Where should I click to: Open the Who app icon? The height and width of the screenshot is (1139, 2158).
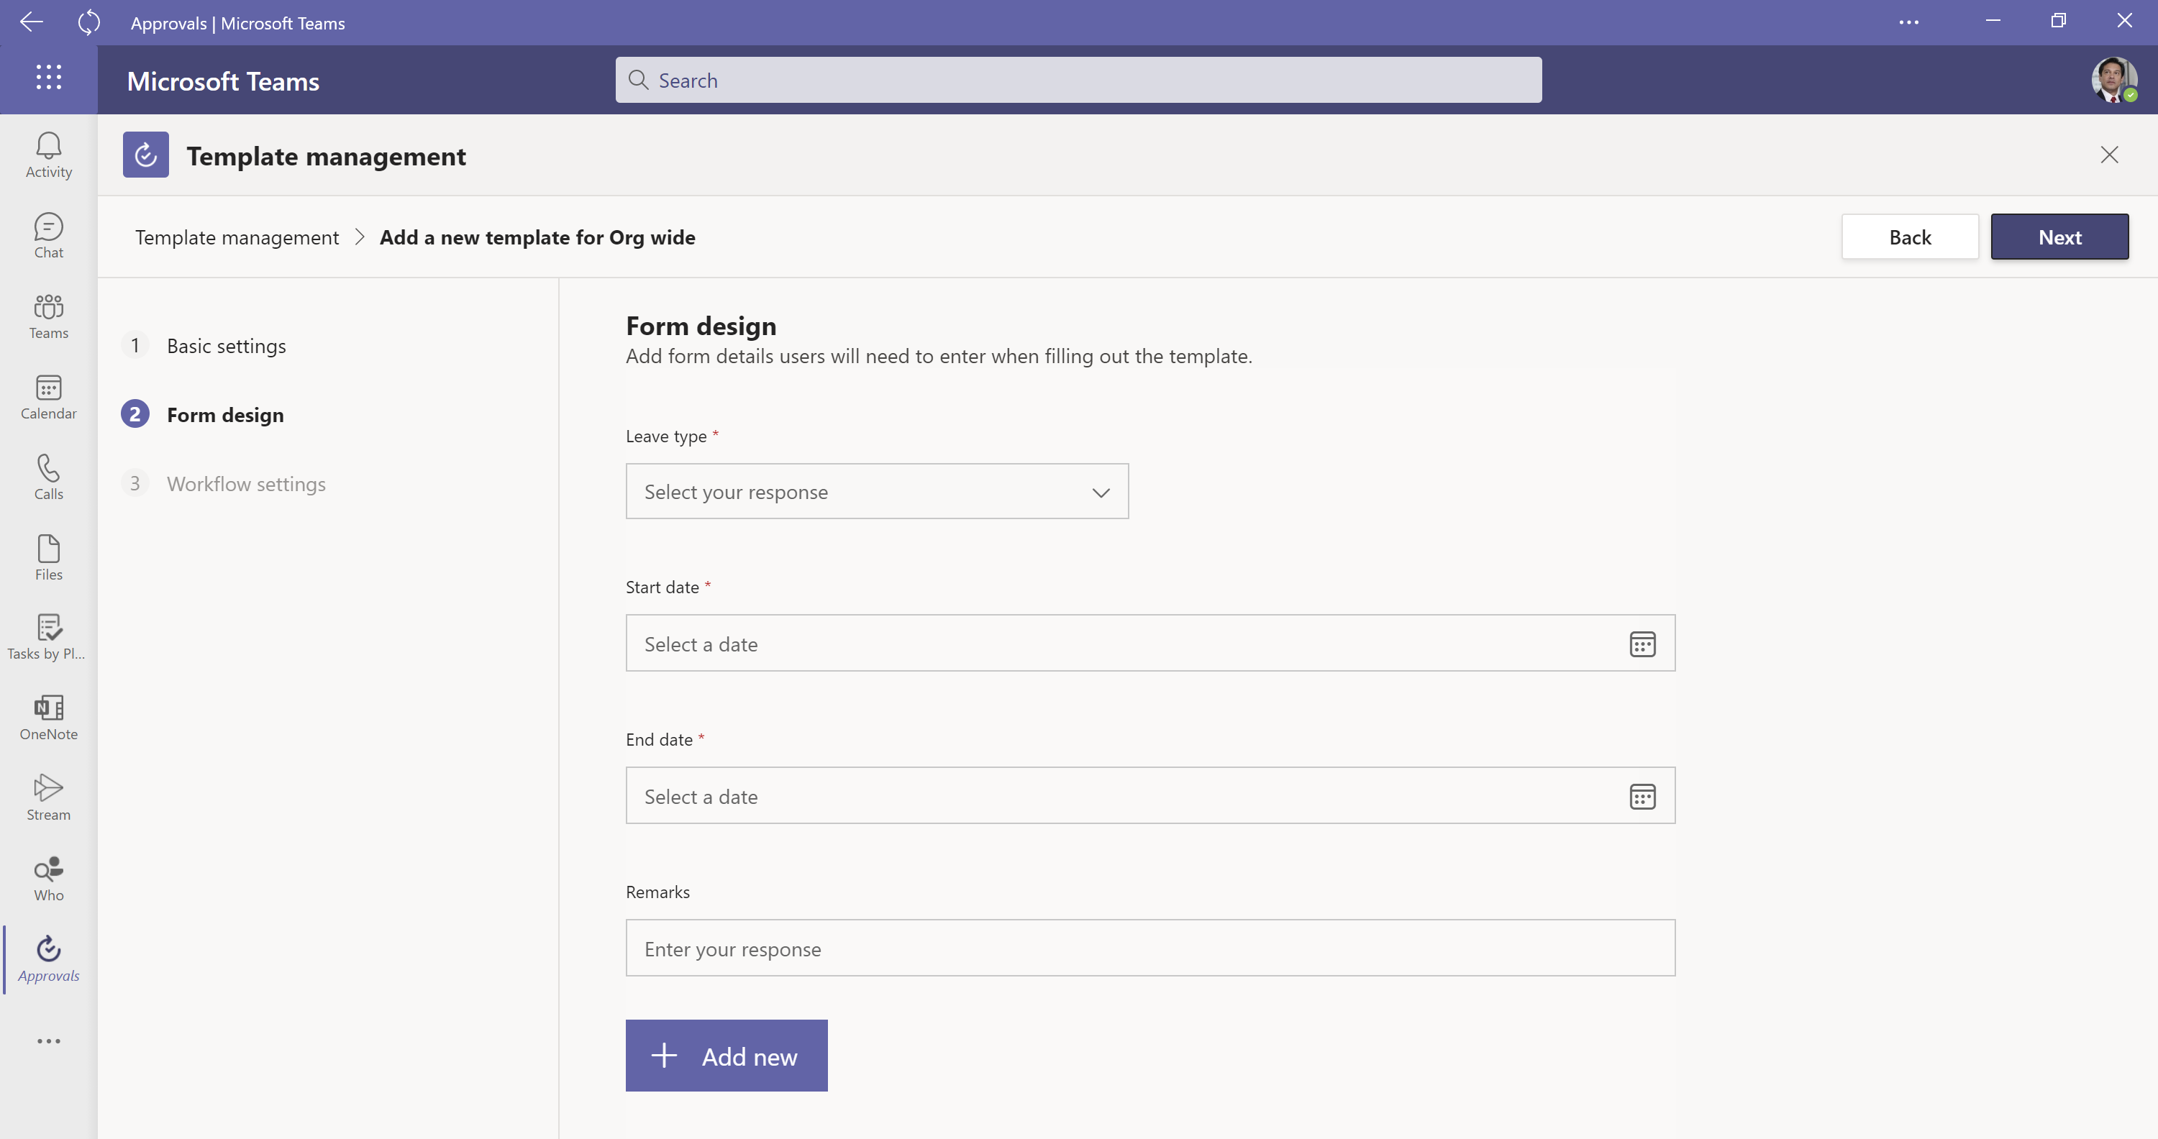coord(49,879)
